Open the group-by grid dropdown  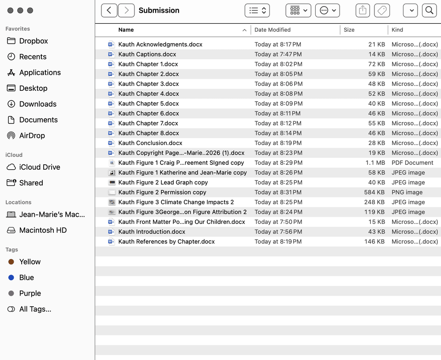[x=299, y=11]
